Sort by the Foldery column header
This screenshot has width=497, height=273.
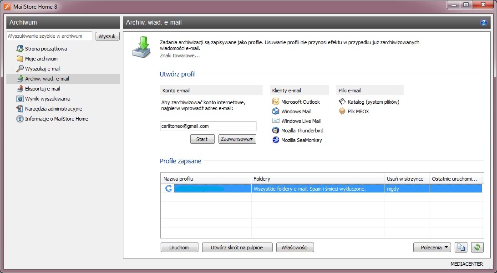pos(318,179)
